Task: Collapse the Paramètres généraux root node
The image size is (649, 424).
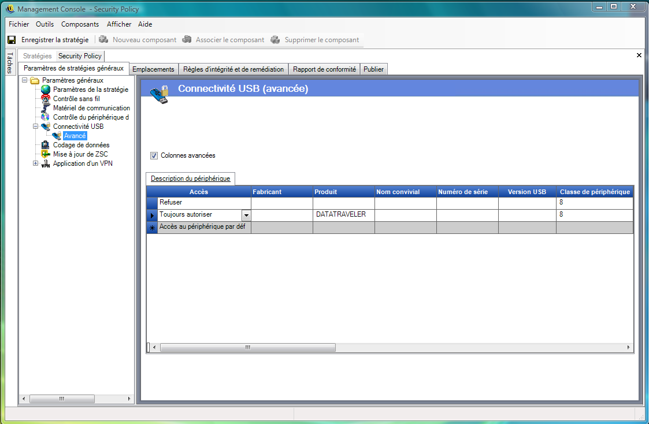Action: point(25,80)
